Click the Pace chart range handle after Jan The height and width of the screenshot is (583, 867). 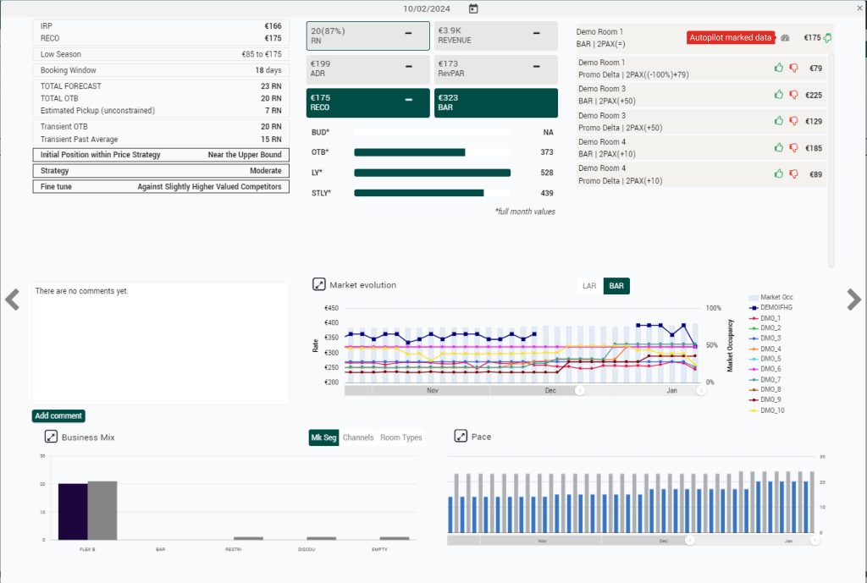(x=815, y=540)
